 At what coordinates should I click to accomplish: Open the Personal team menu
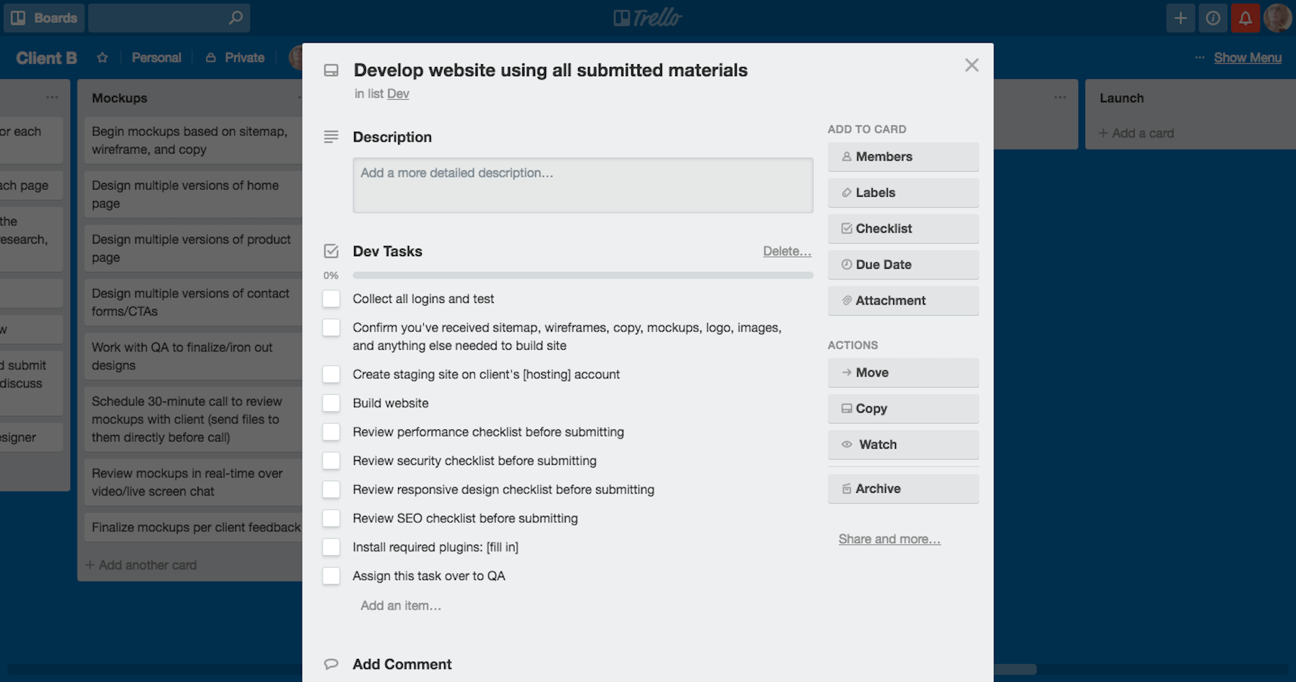coord(156,58)
